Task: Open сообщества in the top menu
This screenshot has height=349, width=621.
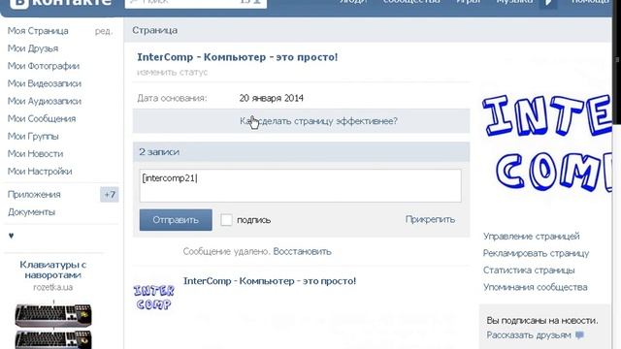Action: (411, 2)
